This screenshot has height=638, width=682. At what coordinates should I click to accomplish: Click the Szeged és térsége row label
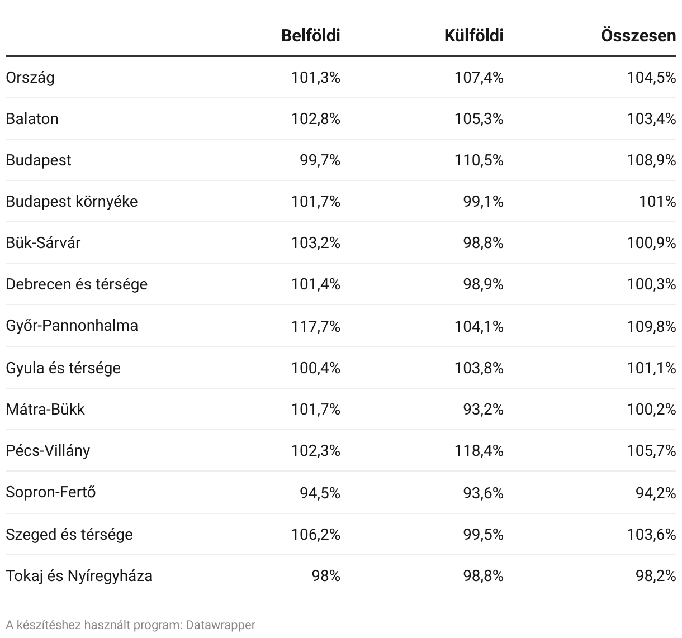click(x=69, y=535)
